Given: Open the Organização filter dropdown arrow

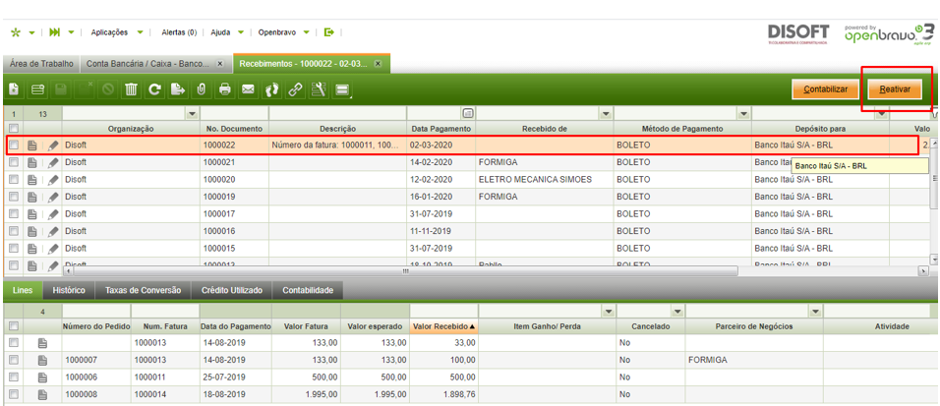Looking at the screenshot, I should [191, 114].
